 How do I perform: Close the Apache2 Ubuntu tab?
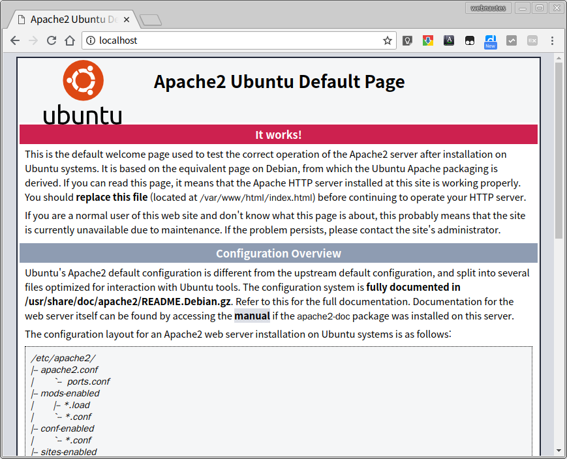click(x=126, y=20)
